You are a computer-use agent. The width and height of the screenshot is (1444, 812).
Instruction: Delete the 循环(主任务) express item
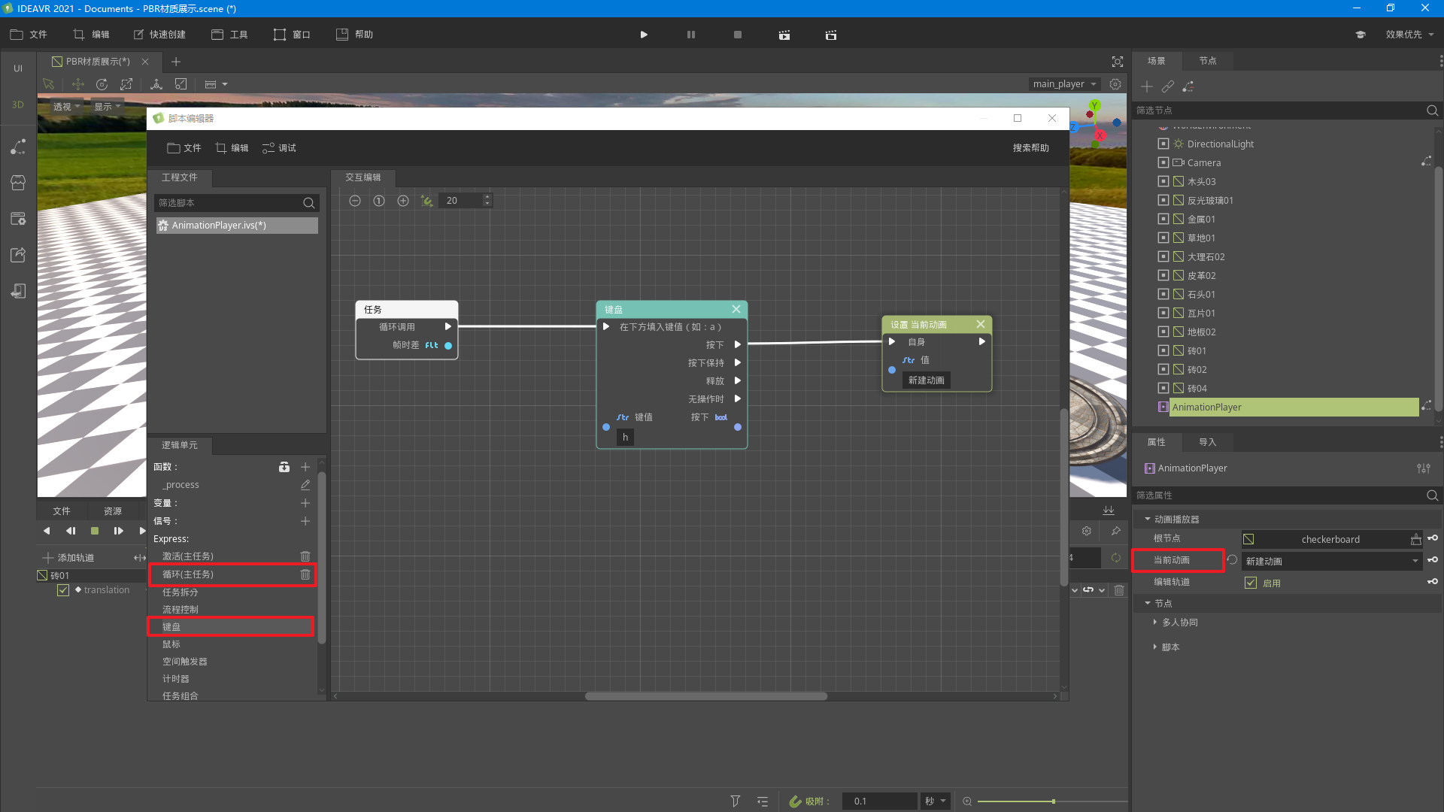305,574
